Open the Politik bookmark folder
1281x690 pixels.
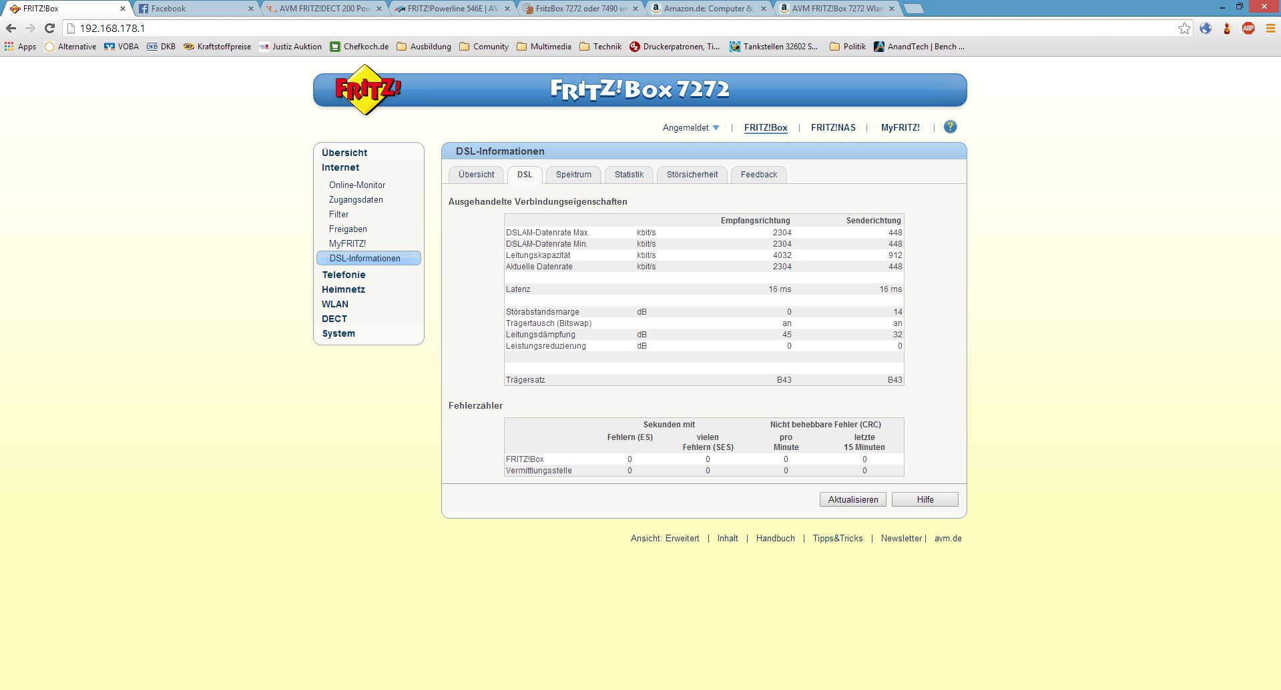coord(847,47)
